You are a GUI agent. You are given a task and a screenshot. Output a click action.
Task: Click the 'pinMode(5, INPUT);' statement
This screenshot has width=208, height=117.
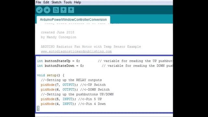coord(58,99)
